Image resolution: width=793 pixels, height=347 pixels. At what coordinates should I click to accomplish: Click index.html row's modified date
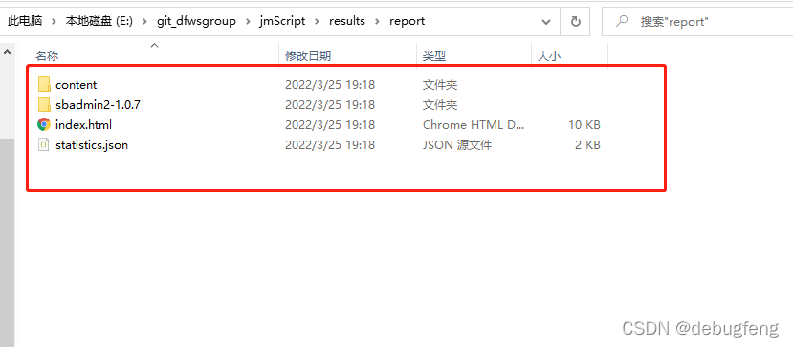330,125
